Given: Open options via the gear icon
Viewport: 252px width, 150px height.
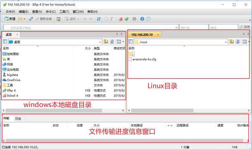Looking at the screenshot, I should tap(134, 19).
